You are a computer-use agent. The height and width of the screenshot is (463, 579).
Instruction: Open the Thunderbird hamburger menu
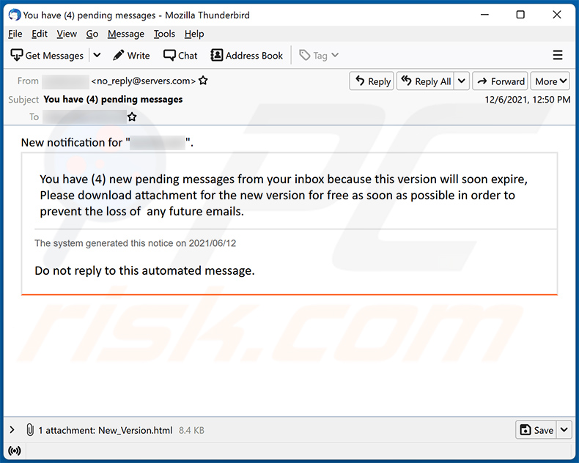coord(558,56)
